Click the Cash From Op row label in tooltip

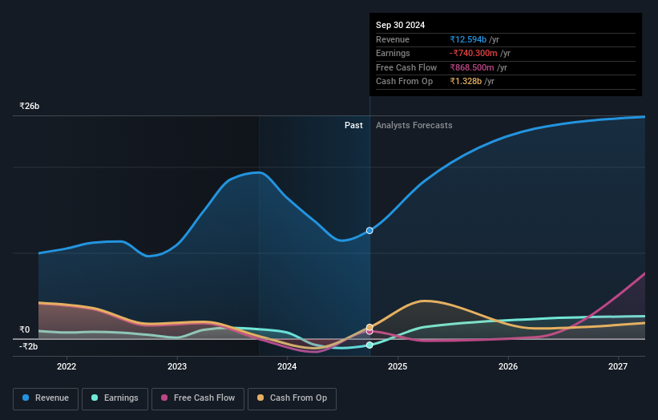(404, 82)
